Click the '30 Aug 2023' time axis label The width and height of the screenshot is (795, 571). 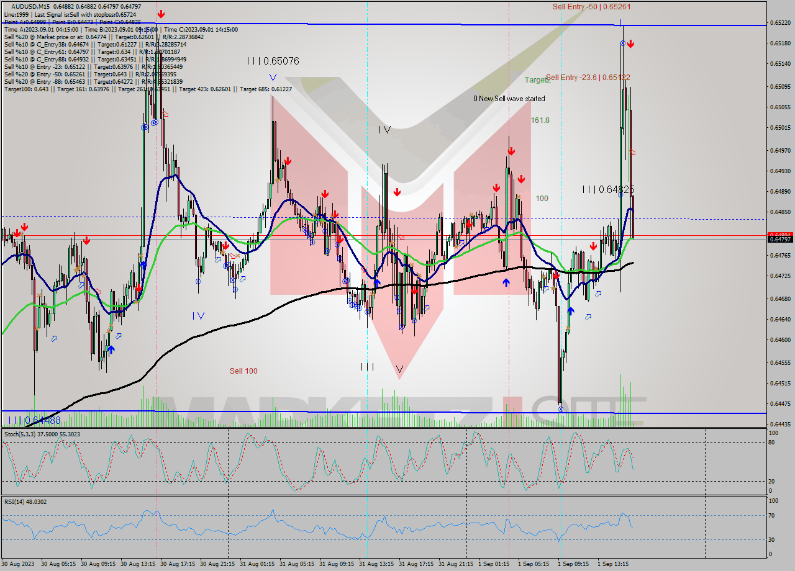pyautogui.click(x=19, y=564)
